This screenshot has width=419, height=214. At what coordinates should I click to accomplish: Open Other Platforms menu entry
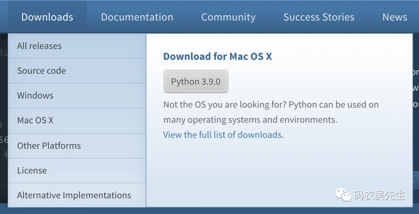point(77,146)
